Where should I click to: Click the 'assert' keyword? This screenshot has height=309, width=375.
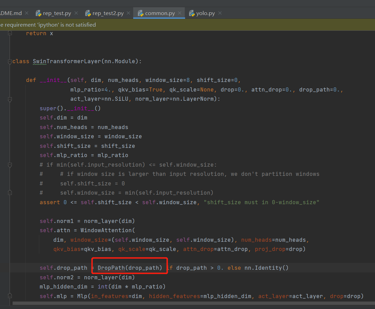point(50,202)
